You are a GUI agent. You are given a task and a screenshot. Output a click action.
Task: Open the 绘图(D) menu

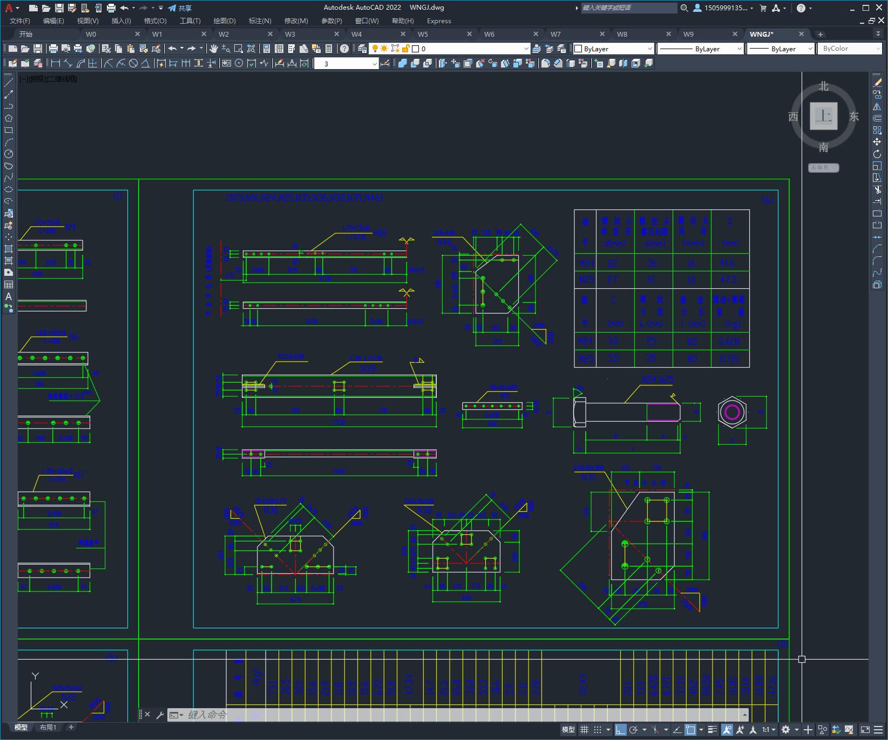[x=225, y=21]
